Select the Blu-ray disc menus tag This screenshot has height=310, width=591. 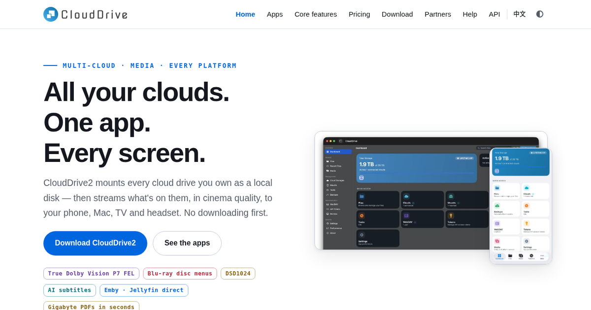coord(180,274)
